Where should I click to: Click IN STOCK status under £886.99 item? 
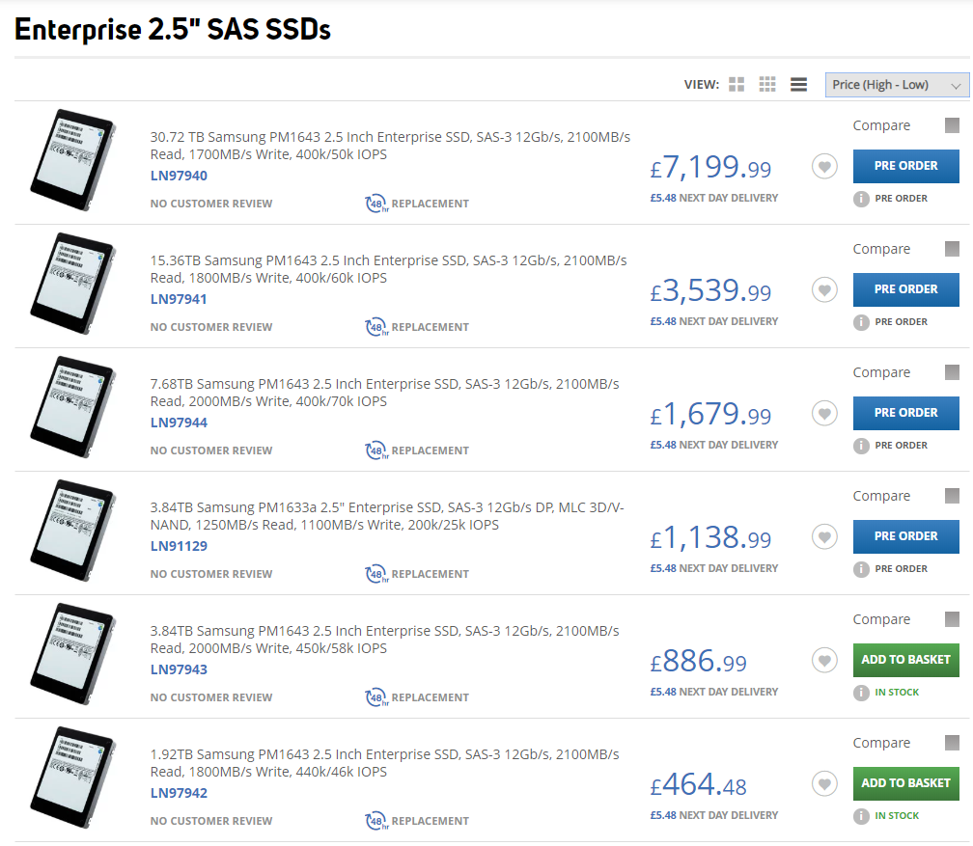coord(897,693)
